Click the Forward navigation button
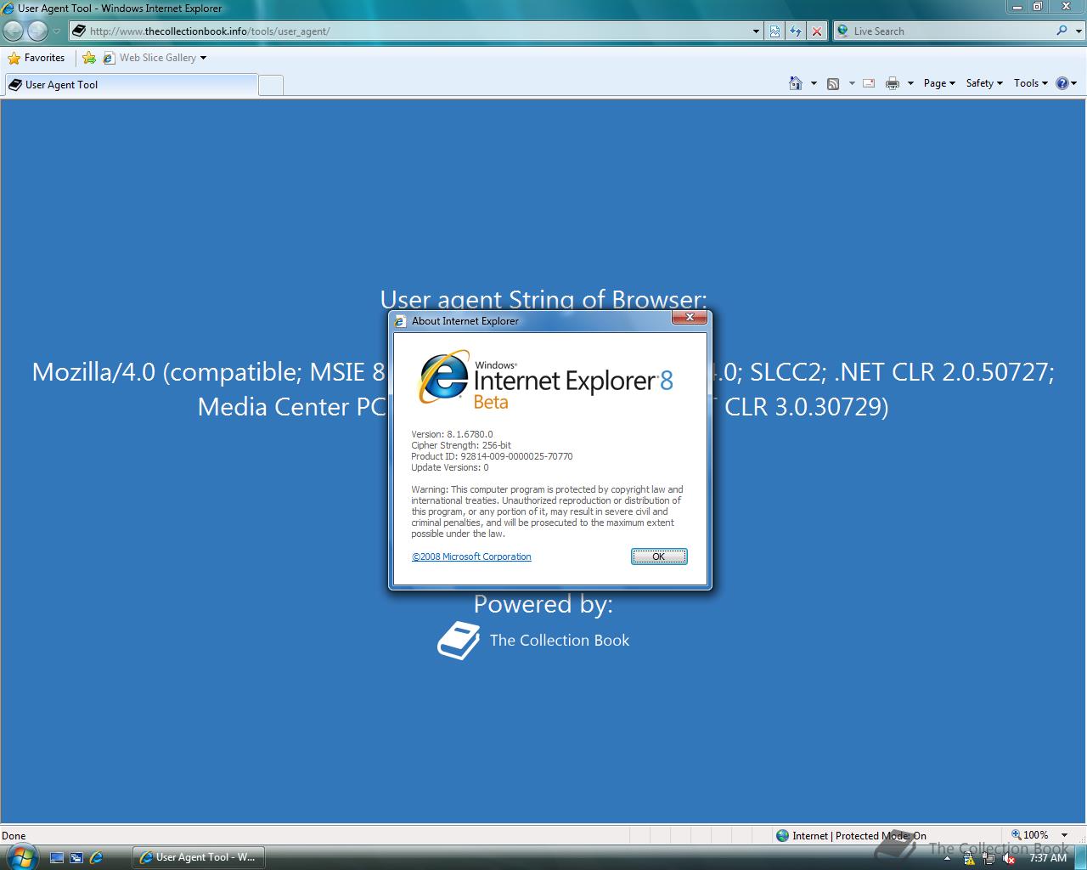 [x=38, y=31]
